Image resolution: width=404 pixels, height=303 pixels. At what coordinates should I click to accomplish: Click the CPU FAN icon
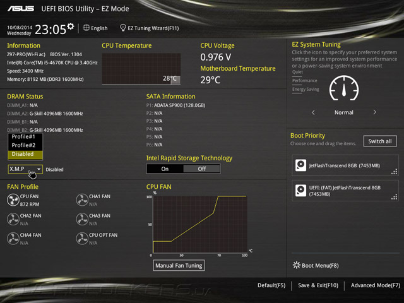coord(13,200)
